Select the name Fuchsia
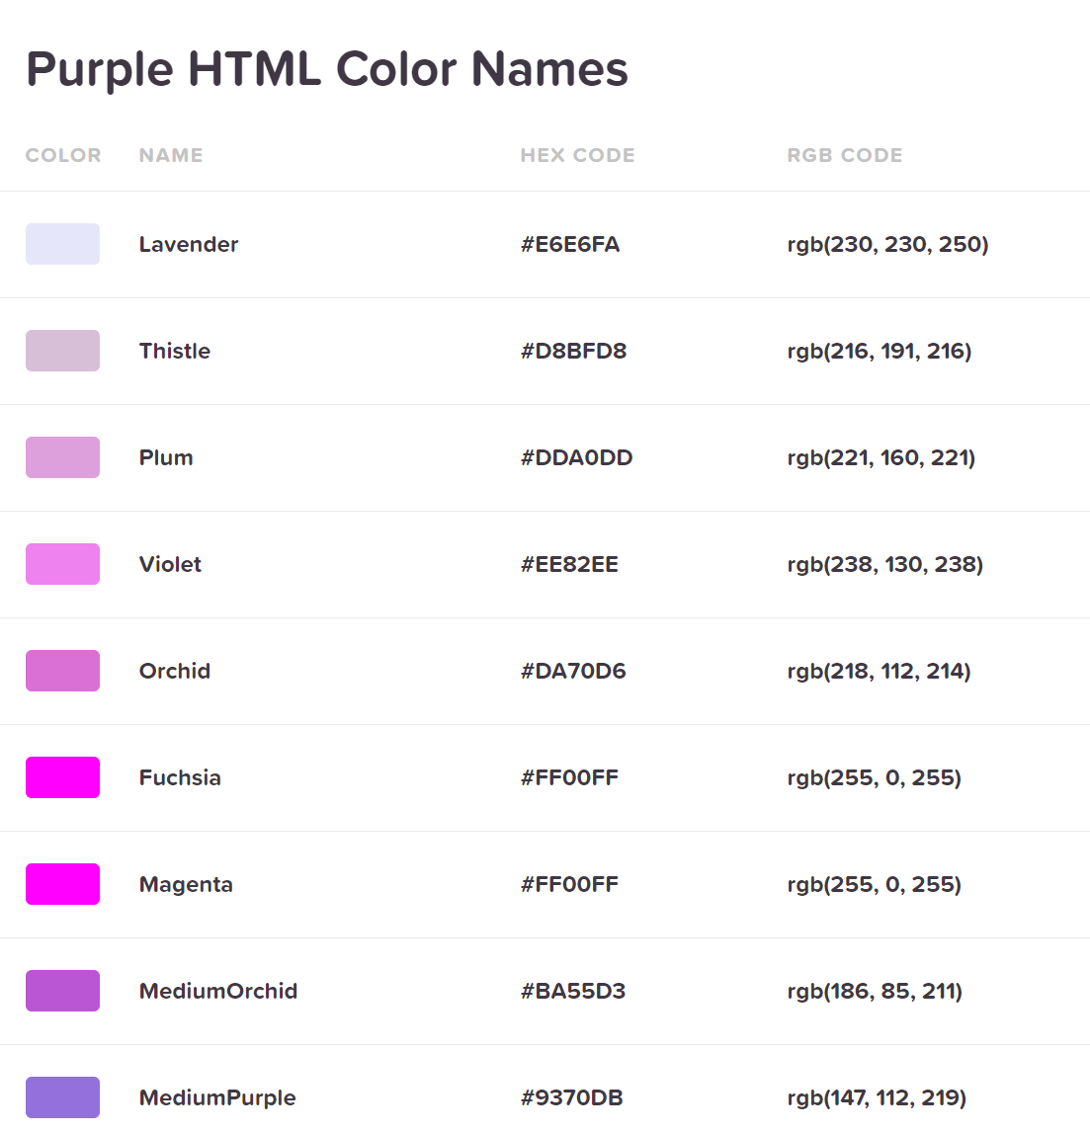Viewport: 1090px width, 1133px height. click(180, 777)
